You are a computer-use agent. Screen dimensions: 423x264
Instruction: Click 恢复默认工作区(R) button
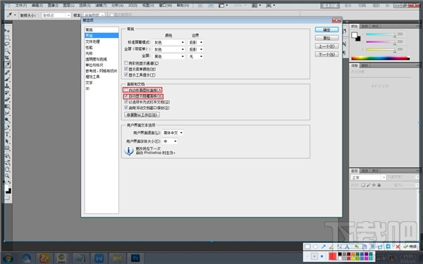[142, 115]
